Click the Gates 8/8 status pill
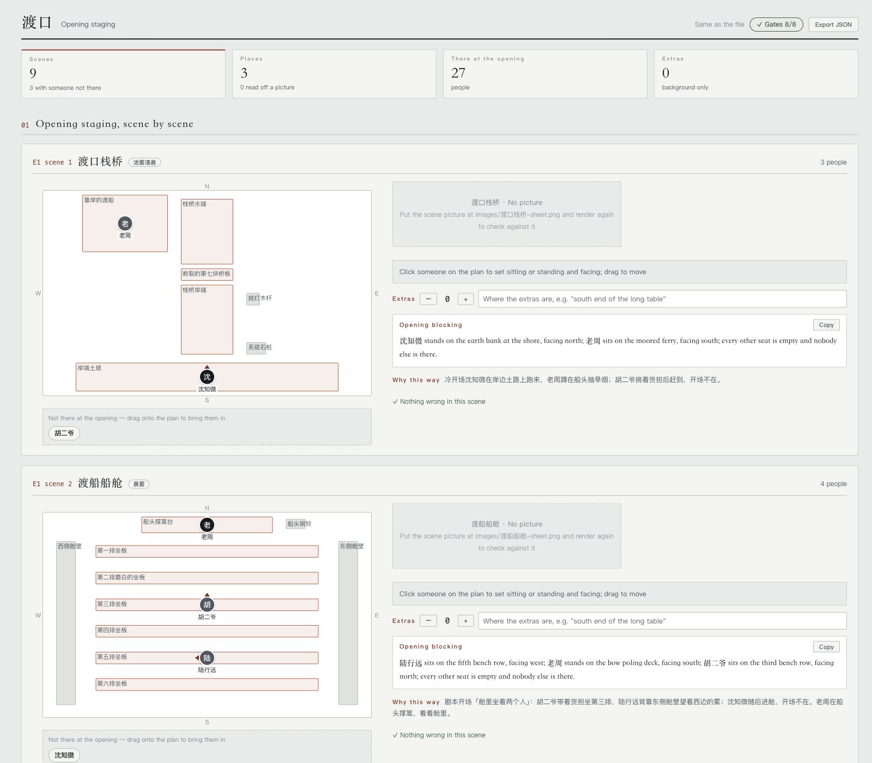 click(x=776, y=25)
